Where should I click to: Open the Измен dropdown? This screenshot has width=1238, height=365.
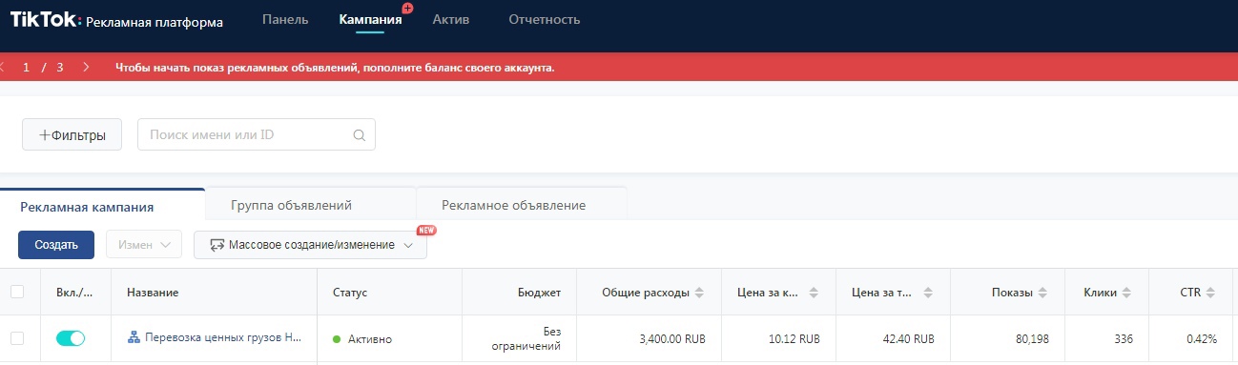pos(143,245)
